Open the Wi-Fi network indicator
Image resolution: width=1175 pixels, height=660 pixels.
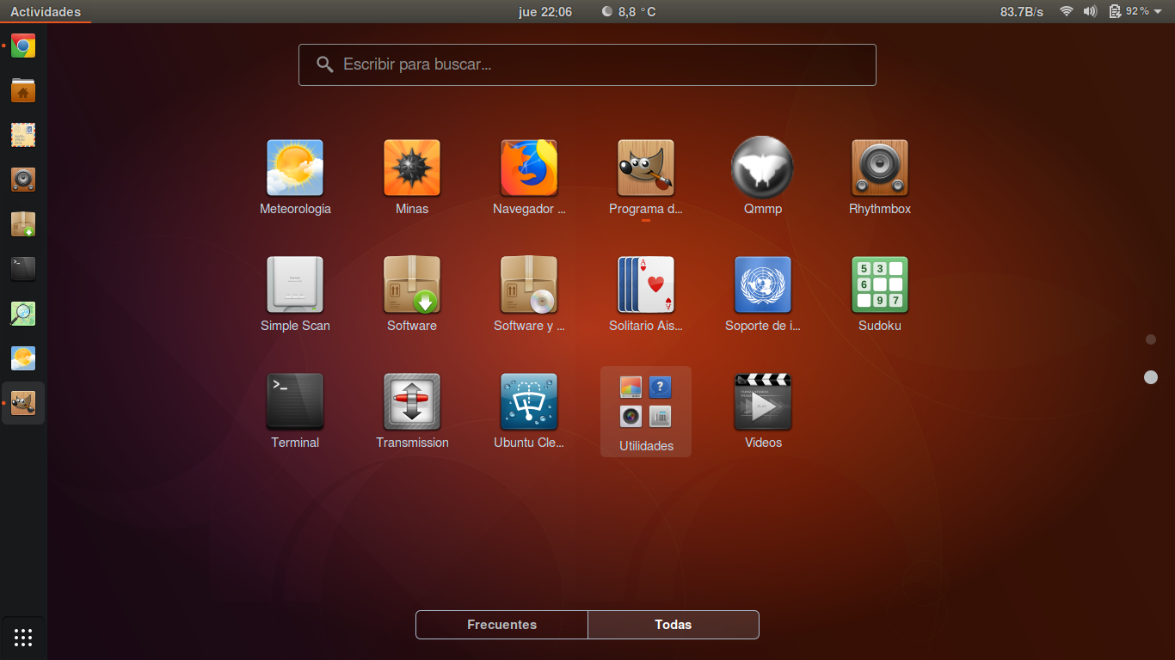[1067, 12]
